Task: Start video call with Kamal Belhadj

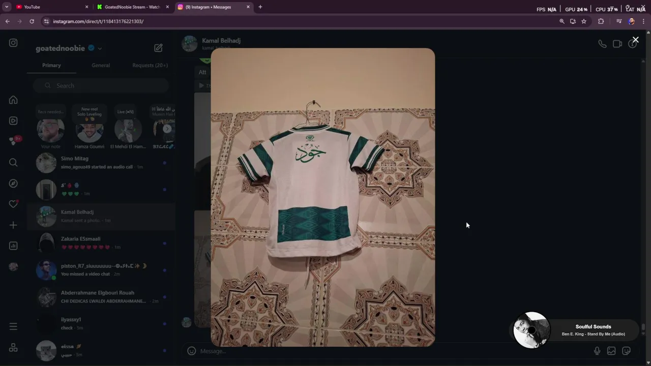Action: pyautogui.click(x=617, y=44)
